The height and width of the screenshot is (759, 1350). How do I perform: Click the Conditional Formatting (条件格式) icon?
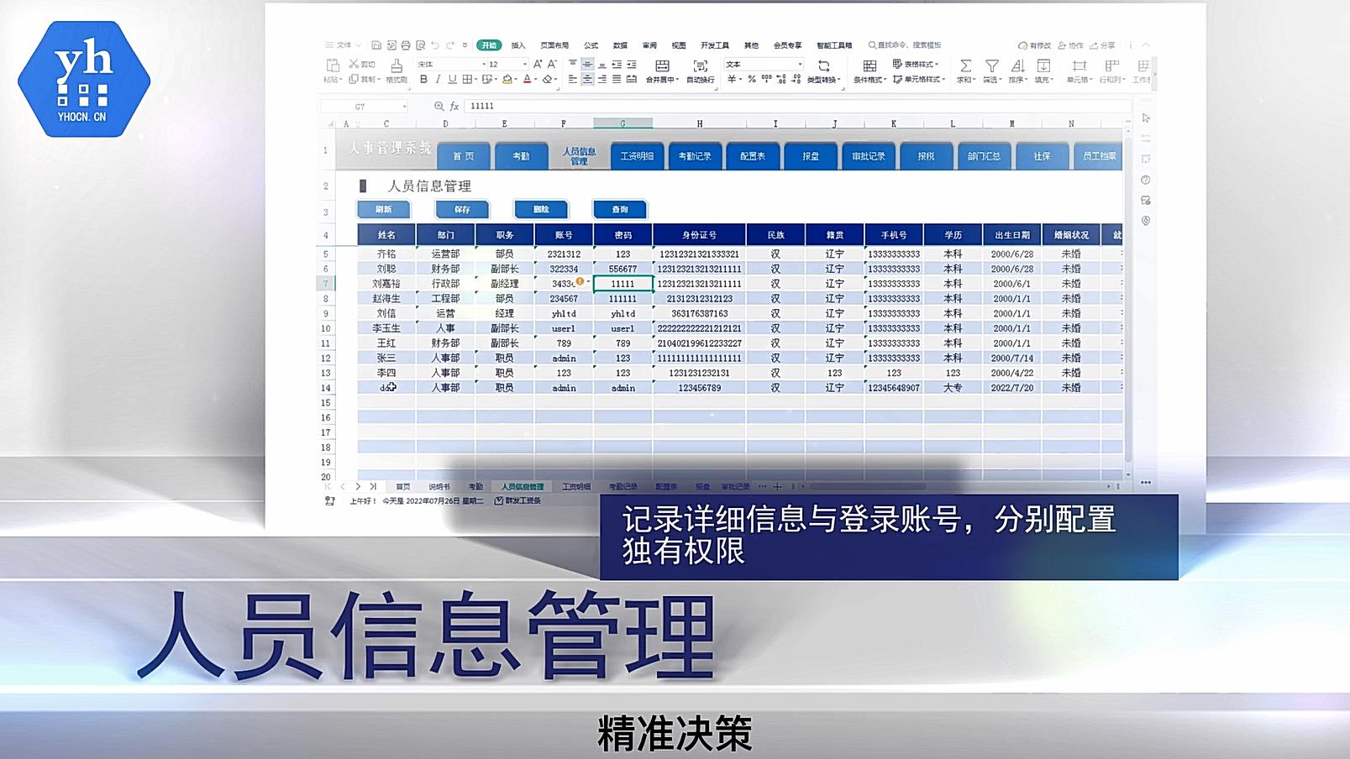click(x=869, y=66)
